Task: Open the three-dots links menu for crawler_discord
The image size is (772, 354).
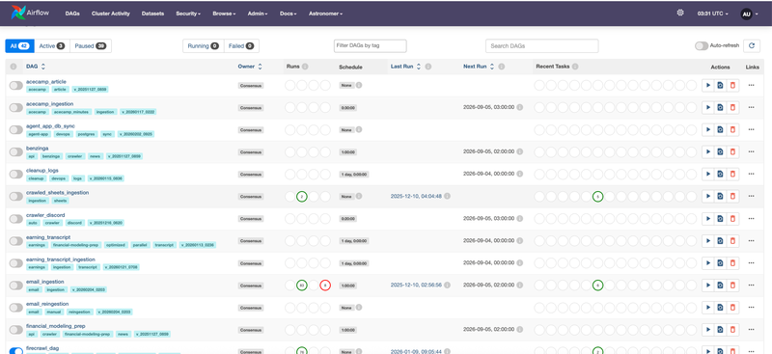Action: point(751,218)
